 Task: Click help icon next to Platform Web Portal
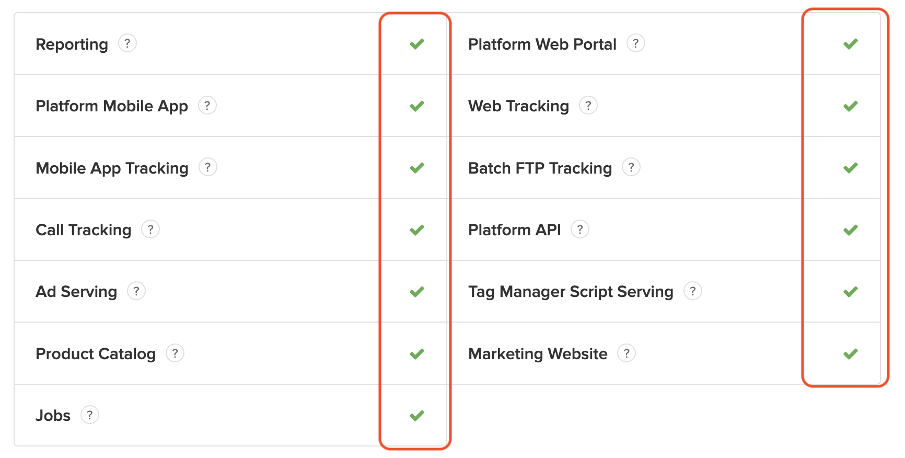[636, 43]
